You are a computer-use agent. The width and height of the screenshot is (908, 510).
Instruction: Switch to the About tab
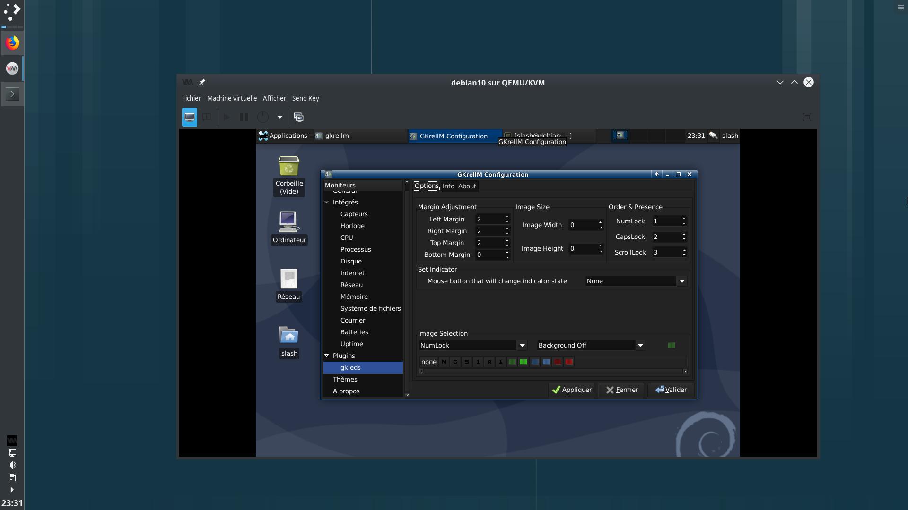tap(467, 186)
